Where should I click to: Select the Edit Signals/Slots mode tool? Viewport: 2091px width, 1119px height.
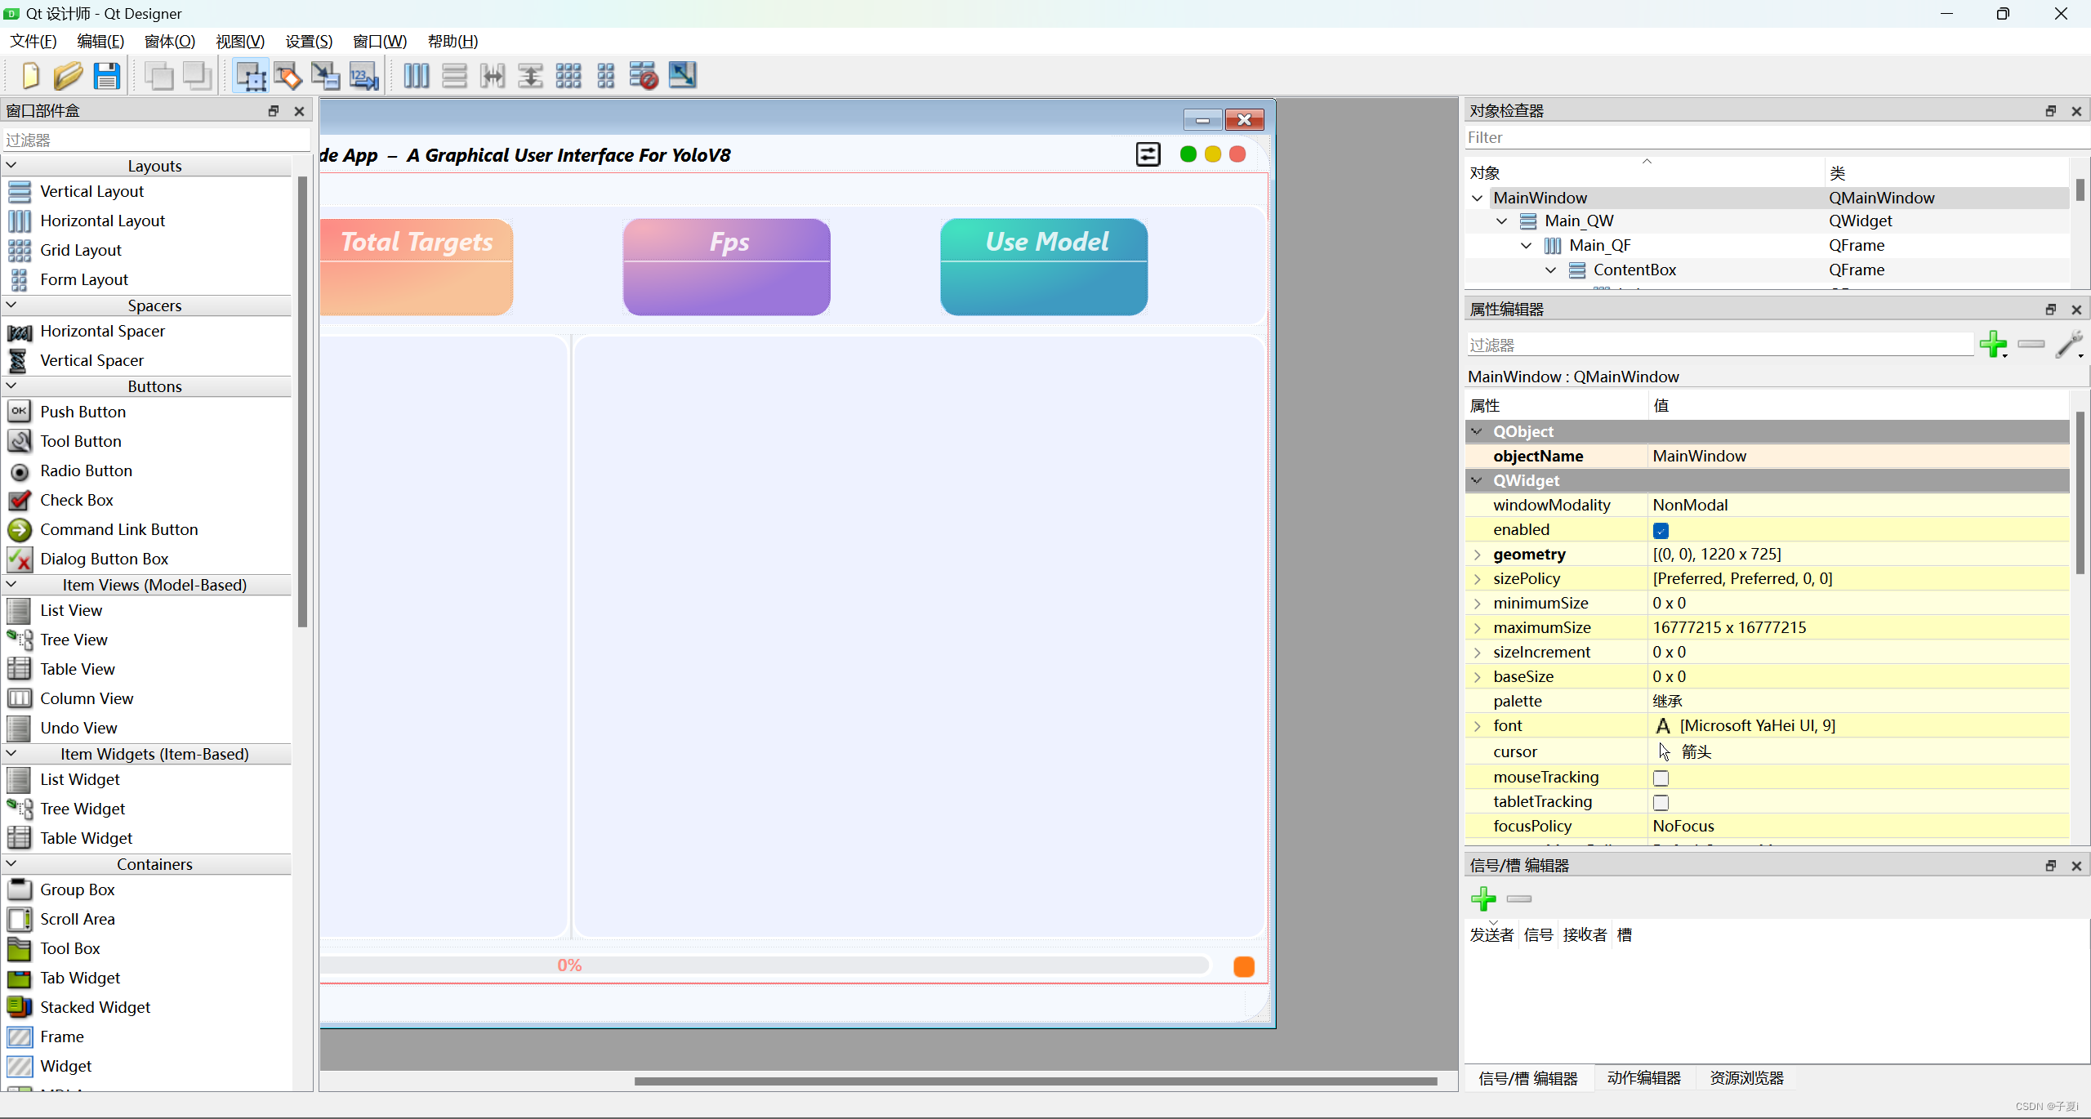tap(288, 75)
